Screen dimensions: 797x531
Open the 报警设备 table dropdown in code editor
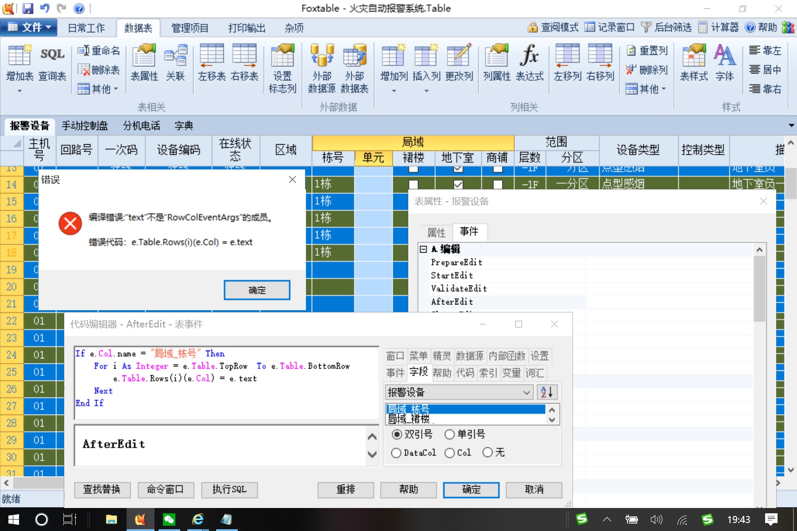point(459,392)
